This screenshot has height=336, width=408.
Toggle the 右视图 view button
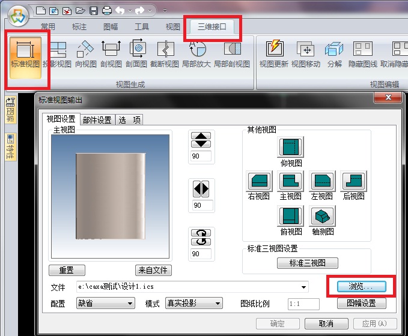(x=259, y=181)
